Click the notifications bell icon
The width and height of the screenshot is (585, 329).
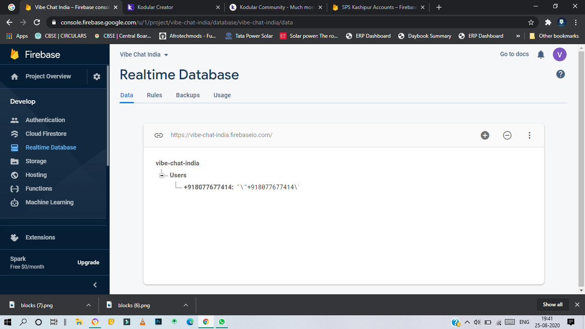tap(541, 54)
